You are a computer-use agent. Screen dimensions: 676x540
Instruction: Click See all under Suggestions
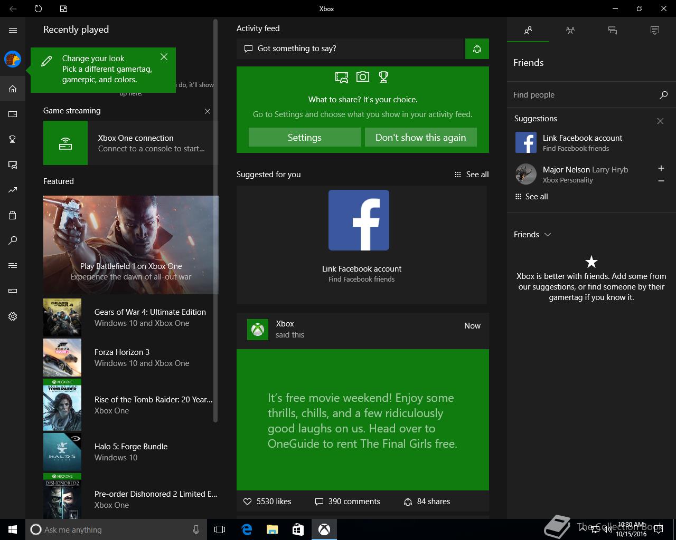[x=531, y=197]
